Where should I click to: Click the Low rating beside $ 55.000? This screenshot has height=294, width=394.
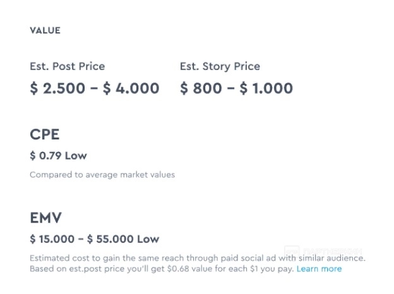[x=148, y=239]
